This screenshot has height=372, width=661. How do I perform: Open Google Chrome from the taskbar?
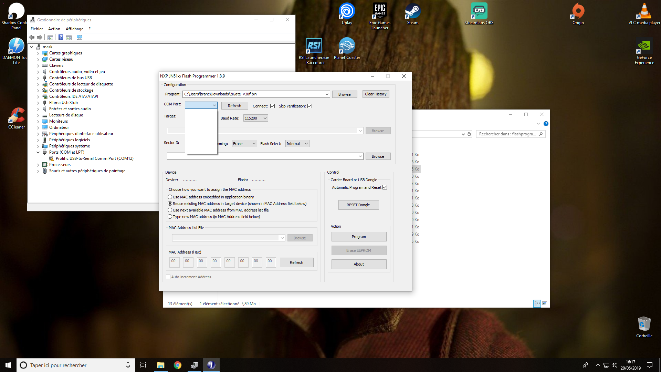click(x=178, y=365)
